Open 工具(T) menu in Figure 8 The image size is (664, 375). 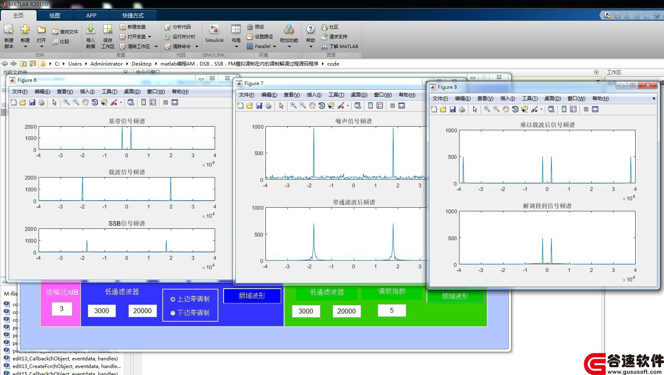[x=529, y=99]
